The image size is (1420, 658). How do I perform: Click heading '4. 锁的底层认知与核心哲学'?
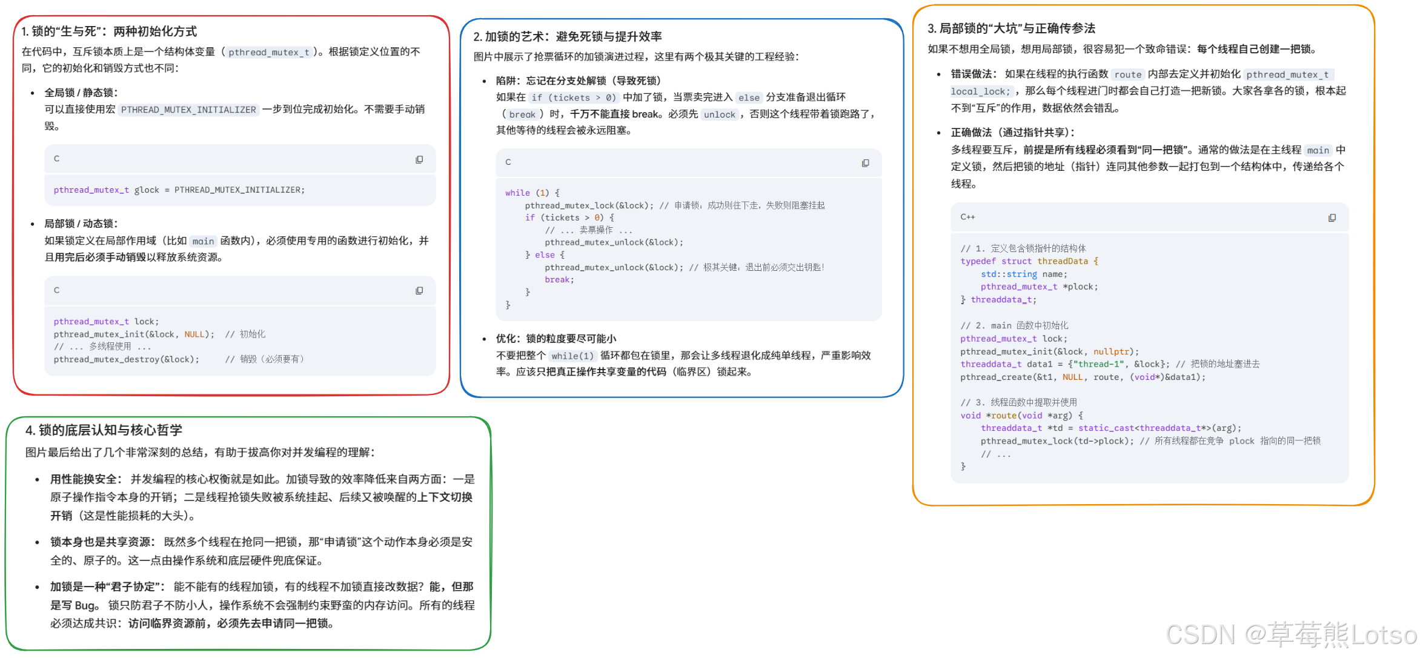(x=104, y=430)
